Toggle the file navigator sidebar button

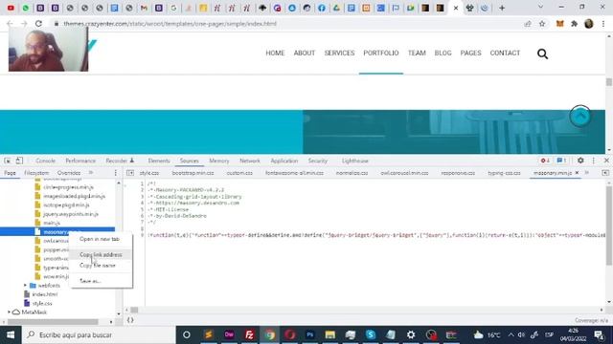[130, 173]
